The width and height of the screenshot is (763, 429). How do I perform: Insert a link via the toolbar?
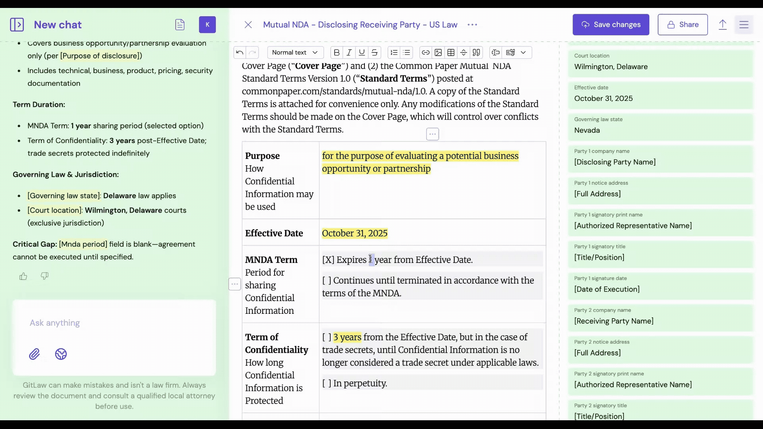pos(425,52)
